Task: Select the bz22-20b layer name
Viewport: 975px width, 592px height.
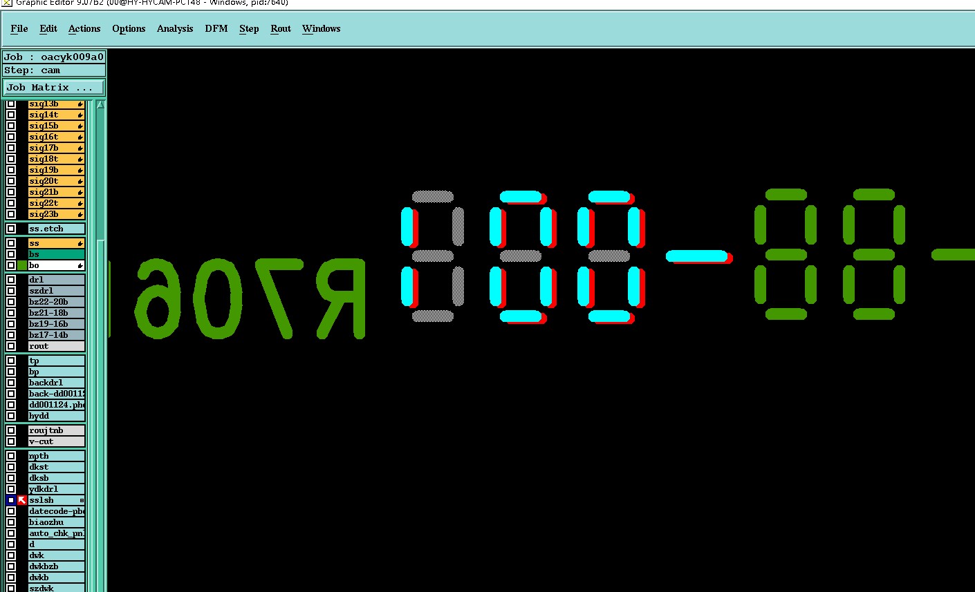Action: click(x=57, y=302)
